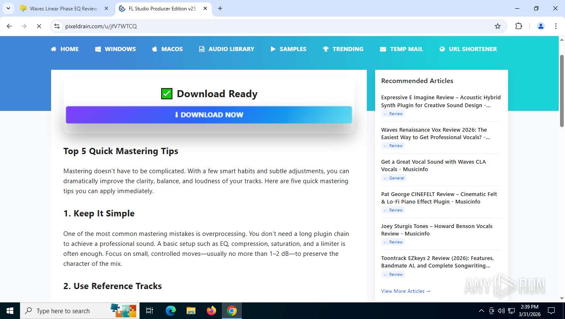Stop loading the page

coord(39,26)
